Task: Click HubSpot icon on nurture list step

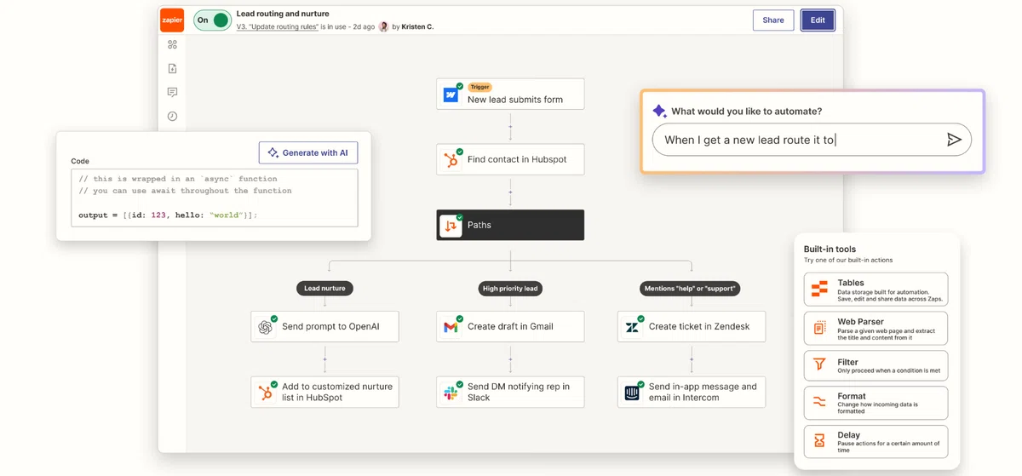Action: tap(266, 393)
